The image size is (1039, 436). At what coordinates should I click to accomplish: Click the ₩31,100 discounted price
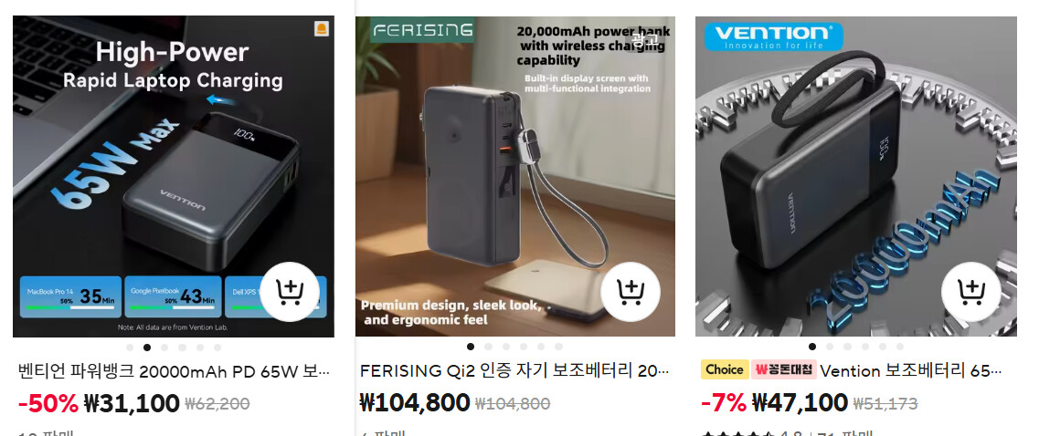point(132,403)
